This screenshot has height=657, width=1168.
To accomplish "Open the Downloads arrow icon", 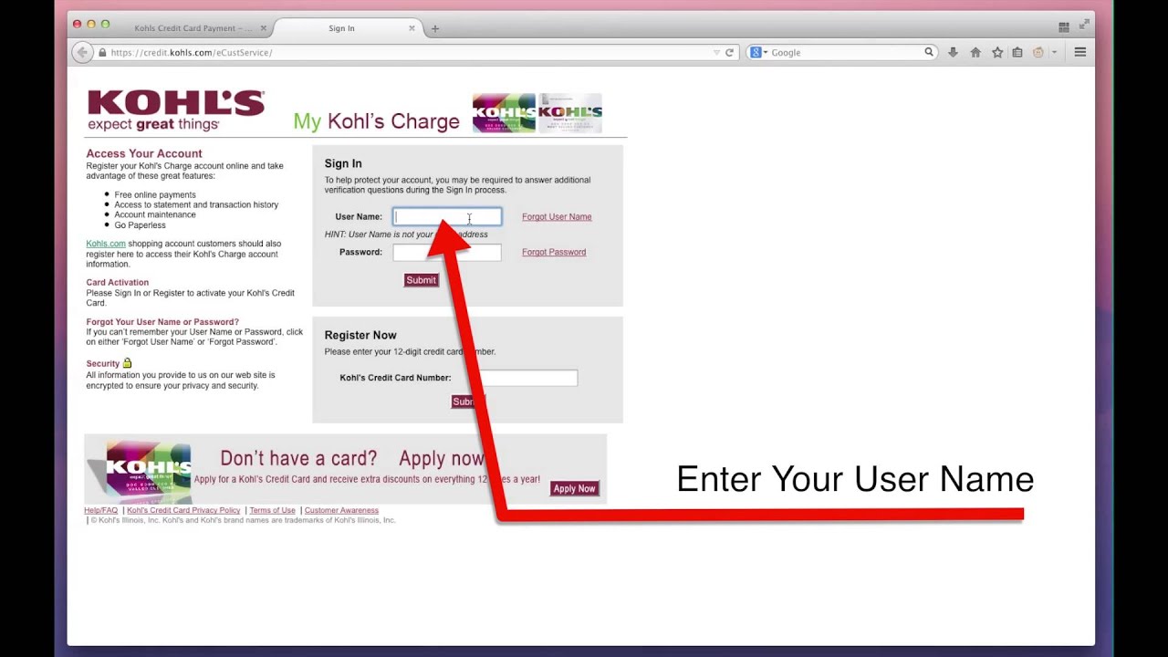I will pos(953,53).
